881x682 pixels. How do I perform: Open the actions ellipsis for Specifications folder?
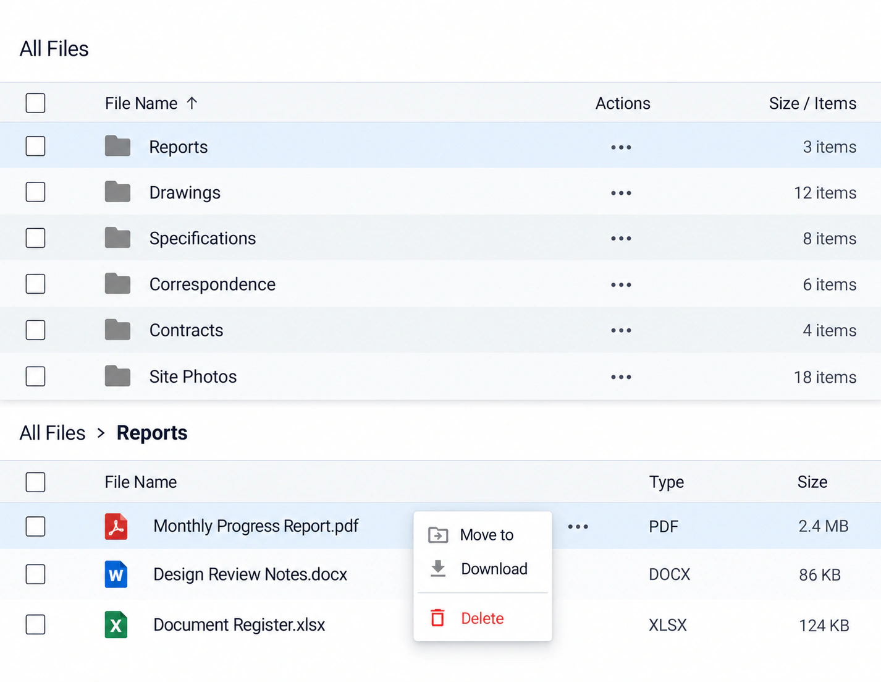[x=621, y=239]
